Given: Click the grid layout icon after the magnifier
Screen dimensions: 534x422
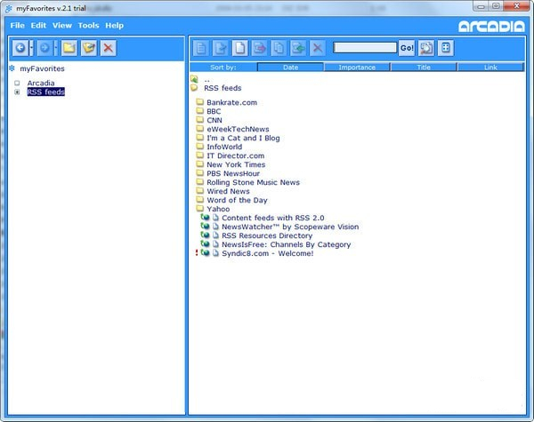Looking at the screenshot, I should [446, 48].
